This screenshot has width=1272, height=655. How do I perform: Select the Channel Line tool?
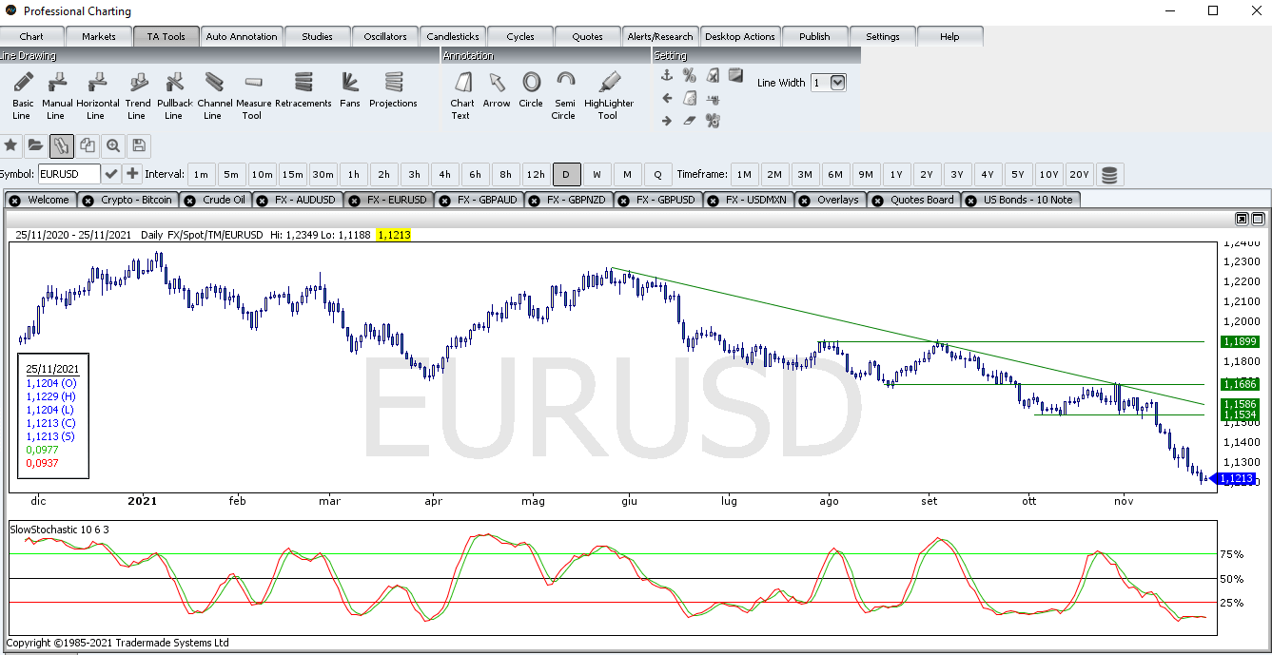click(214, 94)
